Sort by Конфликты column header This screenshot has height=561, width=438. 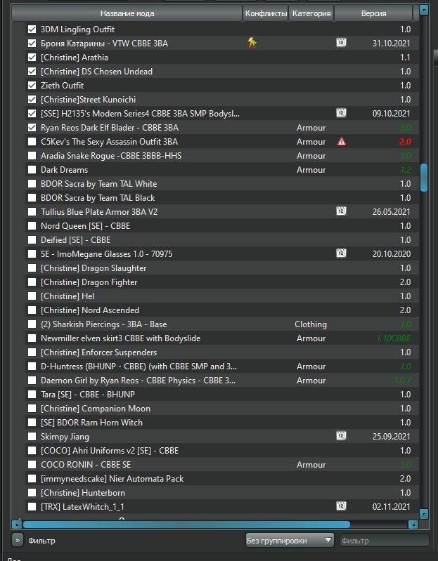(x=266, y=13)
